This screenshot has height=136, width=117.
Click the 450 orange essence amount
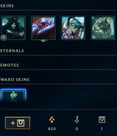(52, 129)
